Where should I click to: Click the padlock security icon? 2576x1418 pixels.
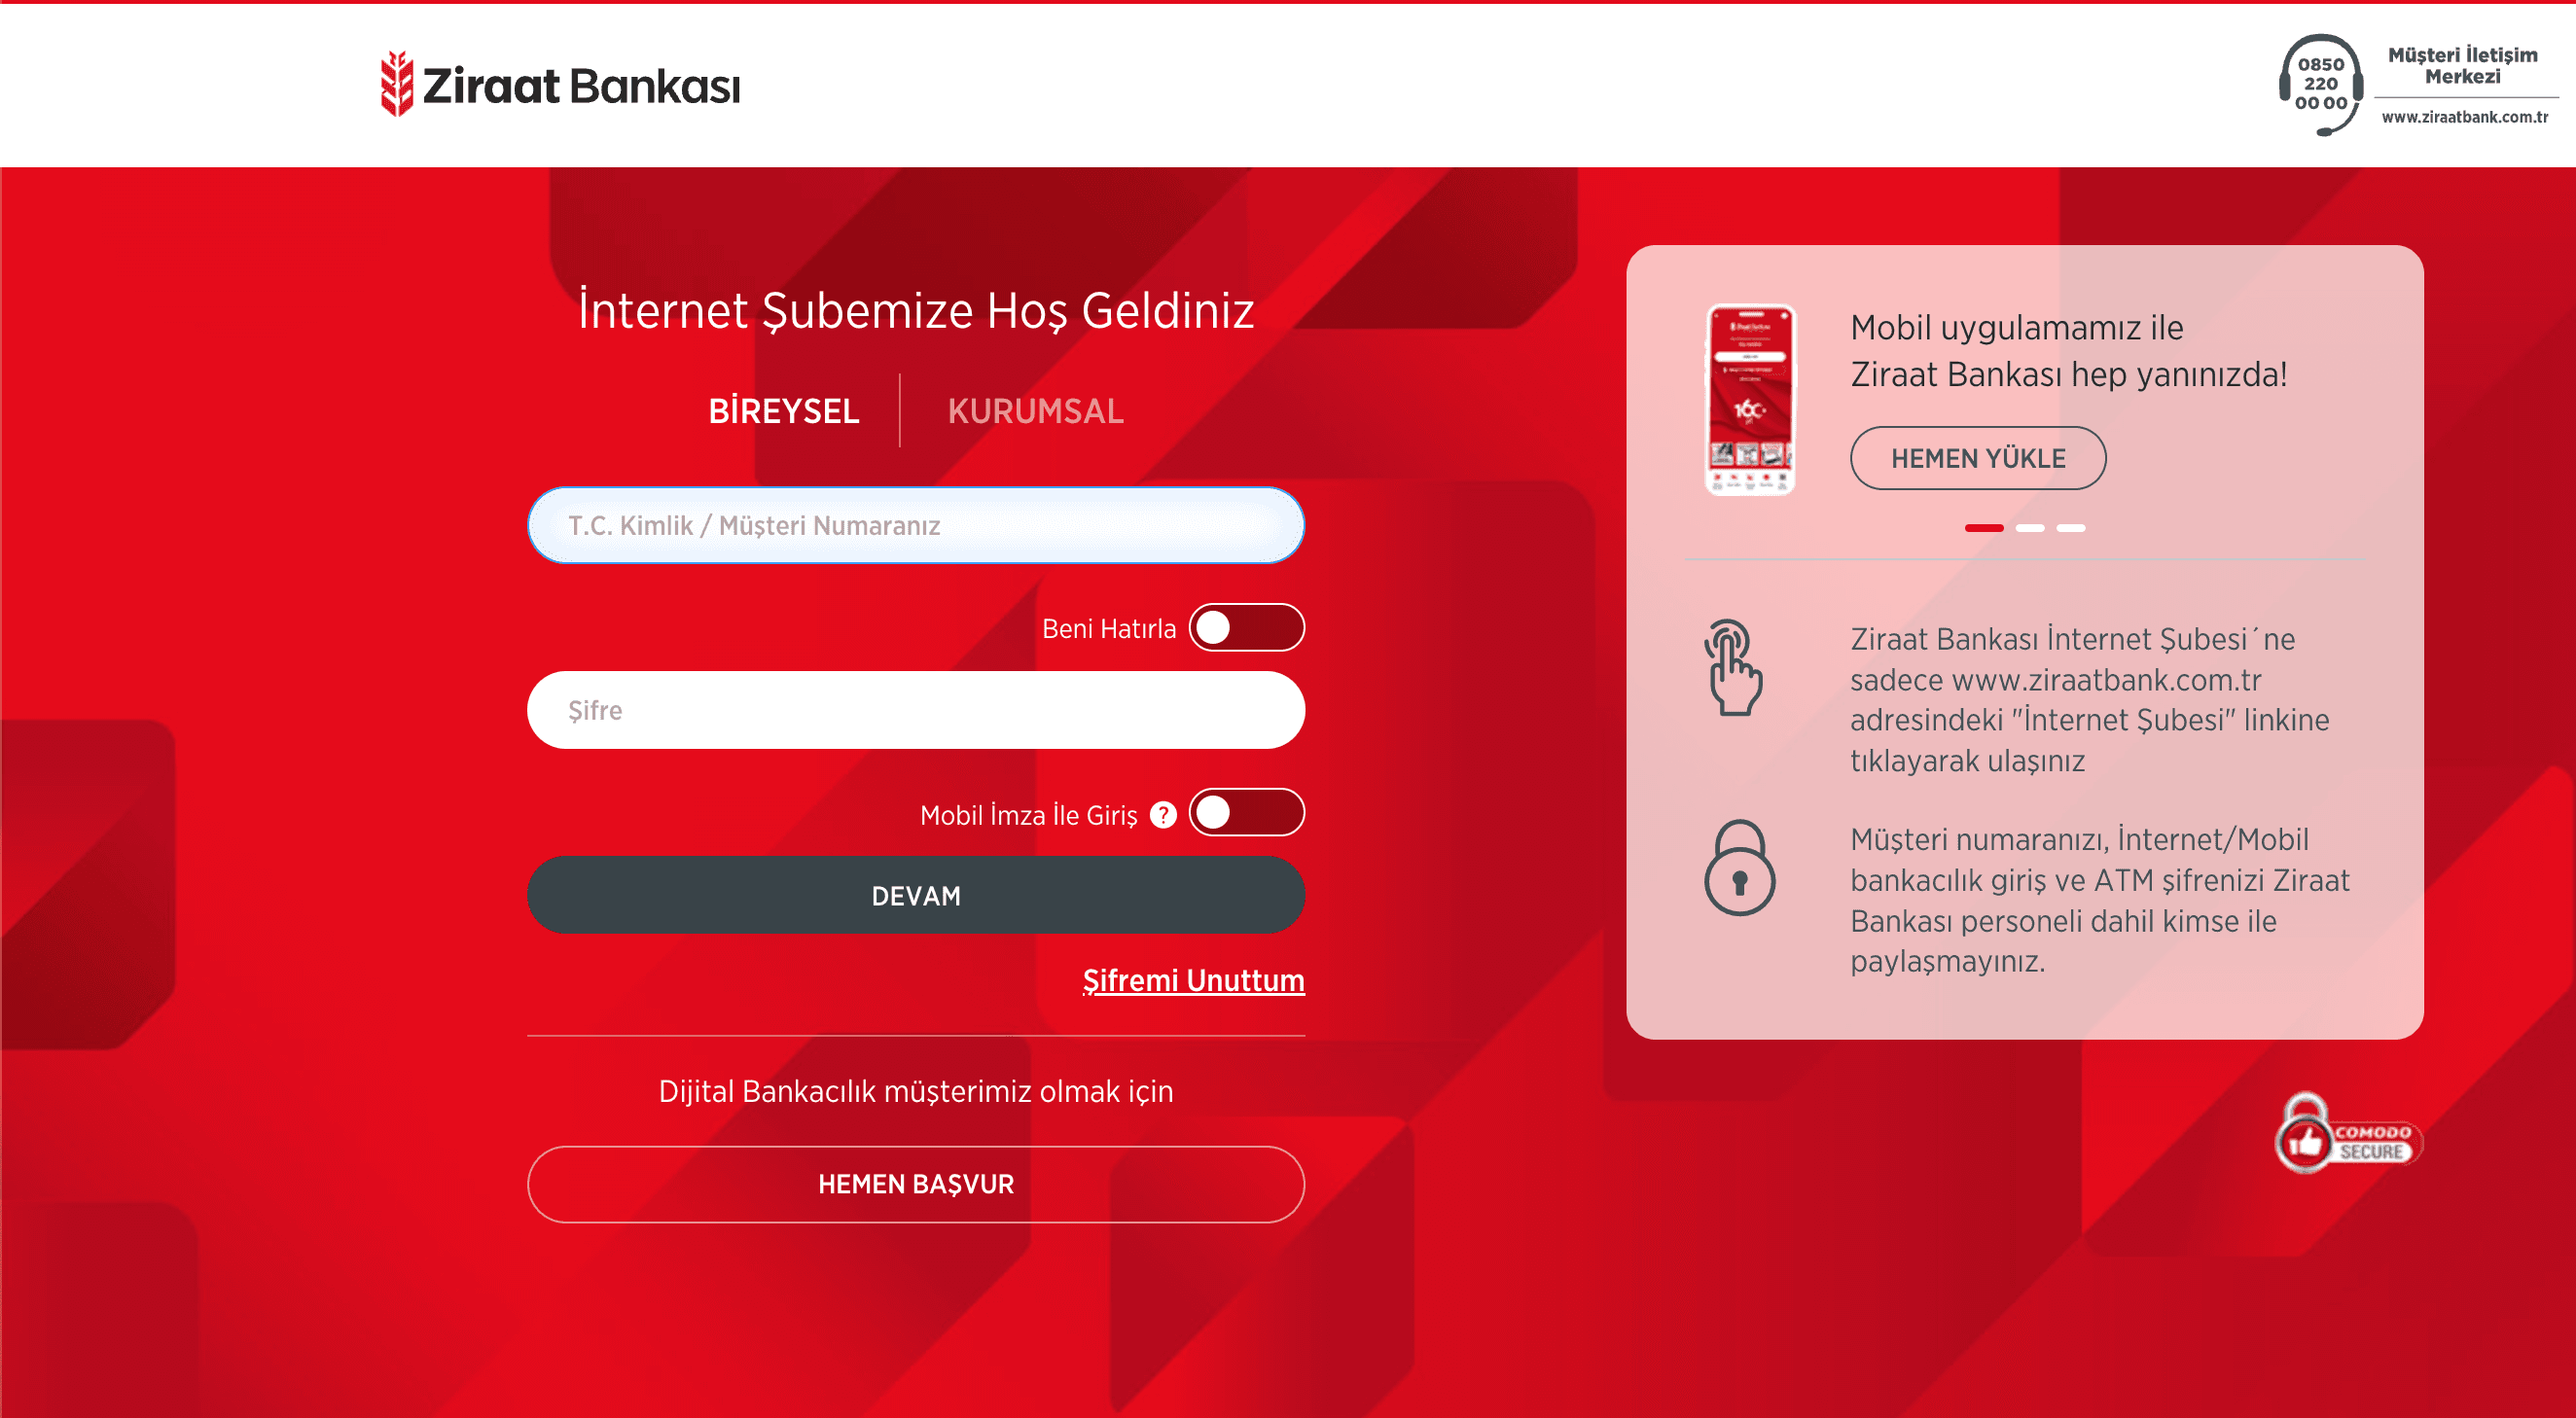pos(1739,869)
